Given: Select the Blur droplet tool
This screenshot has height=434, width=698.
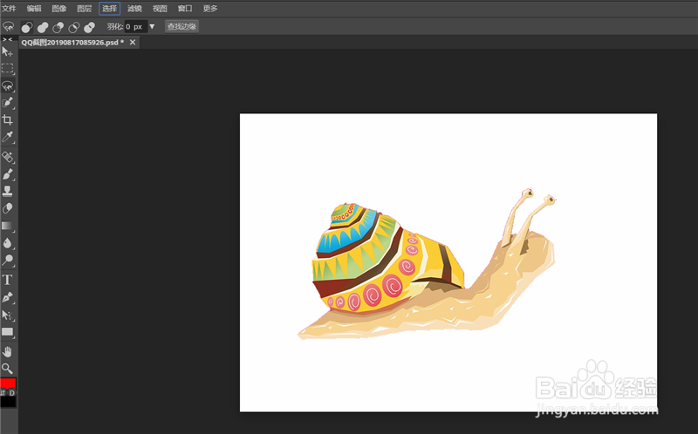Looking at the screenshot, I should coord(8,243).
